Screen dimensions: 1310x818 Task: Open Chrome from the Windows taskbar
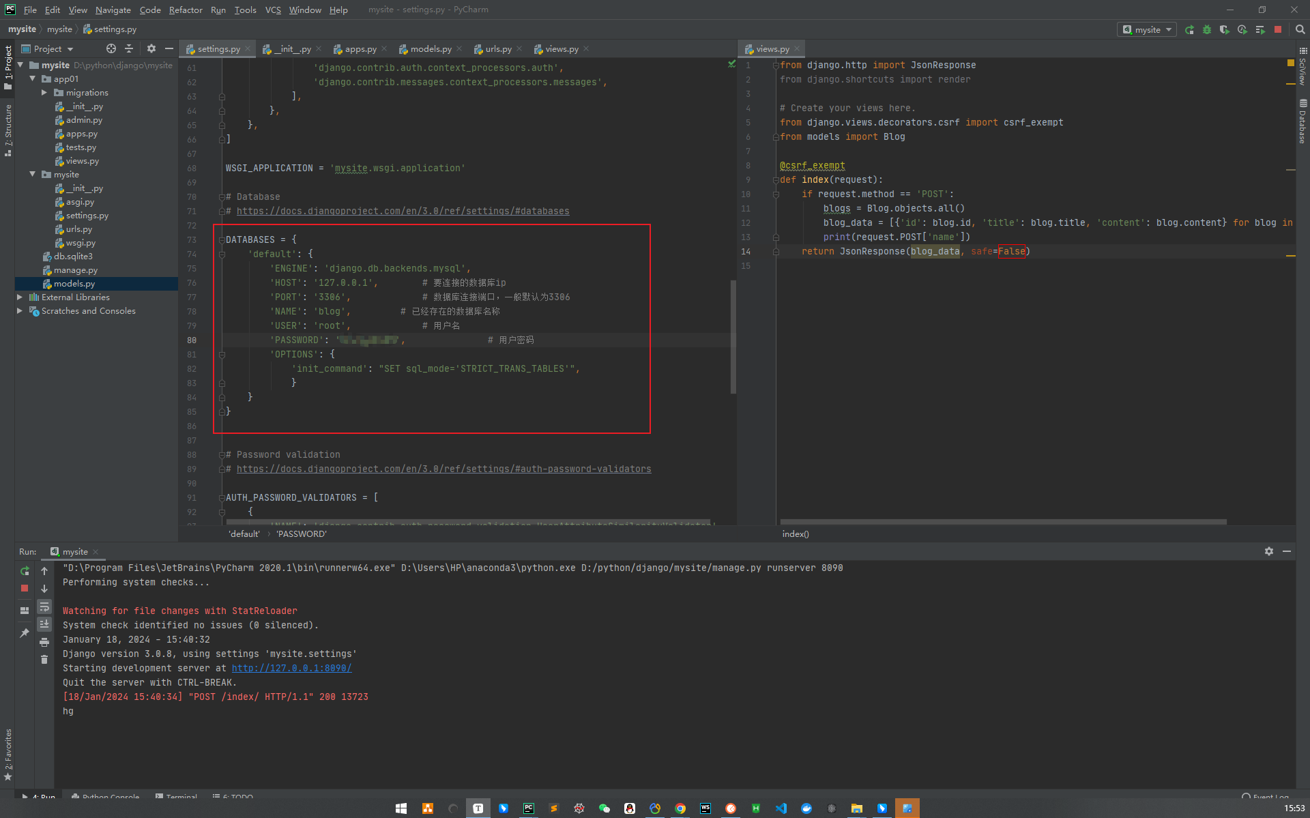pos(680,808)
